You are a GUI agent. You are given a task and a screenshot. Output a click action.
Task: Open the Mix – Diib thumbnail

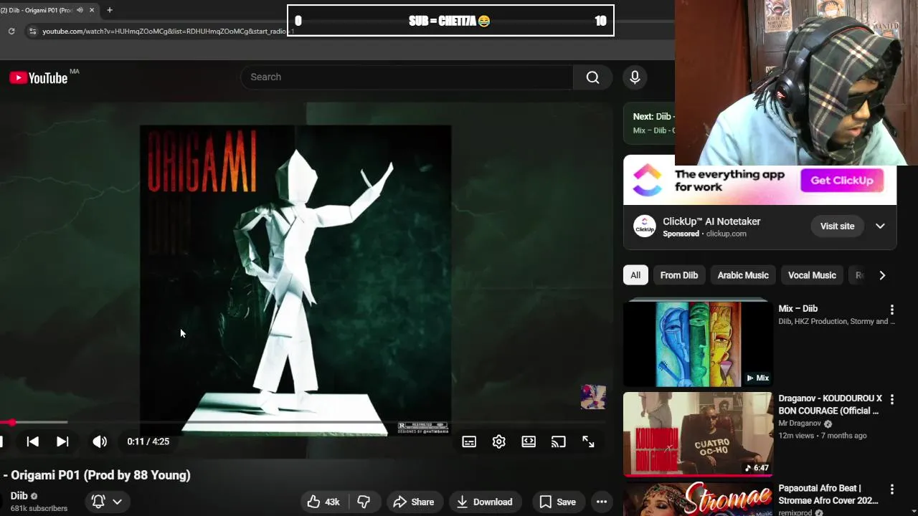click(x=698, y=344)
